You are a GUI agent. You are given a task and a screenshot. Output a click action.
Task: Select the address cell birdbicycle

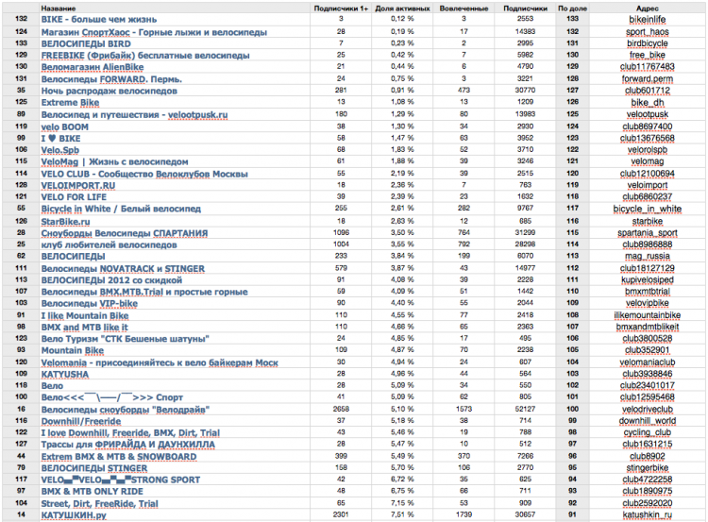(x=648, y=43)
